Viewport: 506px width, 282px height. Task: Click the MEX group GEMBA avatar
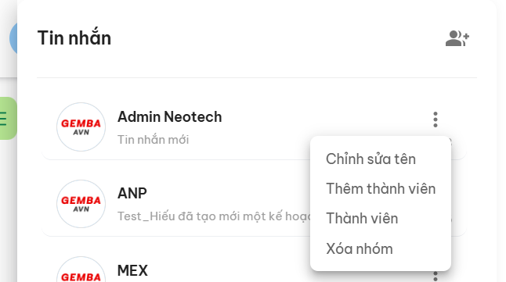tap(81, 270)
